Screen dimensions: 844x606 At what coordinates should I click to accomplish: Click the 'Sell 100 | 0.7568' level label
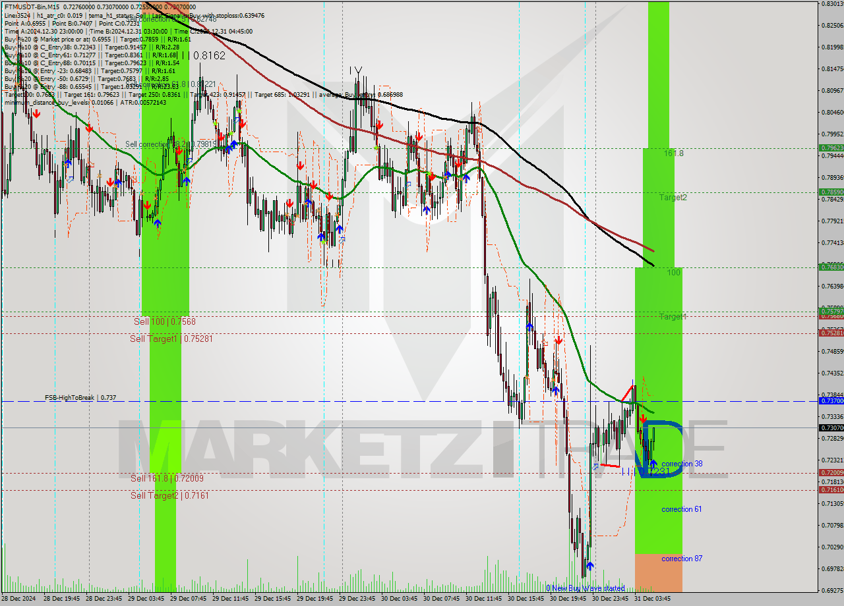click(164, 321)
